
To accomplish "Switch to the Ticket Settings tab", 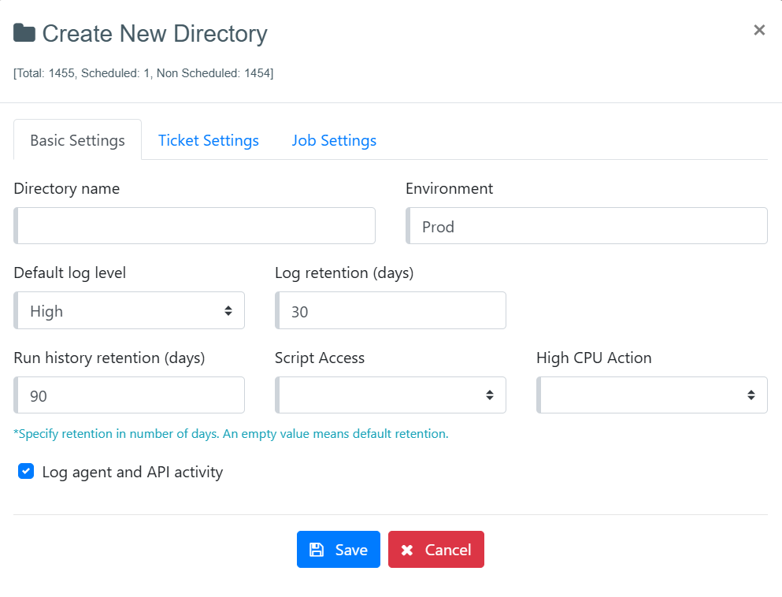I will click(x=209, y=140).
